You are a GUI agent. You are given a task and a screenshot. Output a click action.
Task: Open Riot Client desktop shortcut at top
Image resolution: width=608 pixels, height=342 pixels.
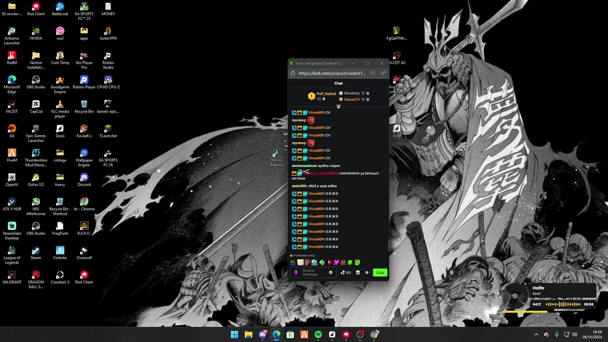[x=36, y=9]
